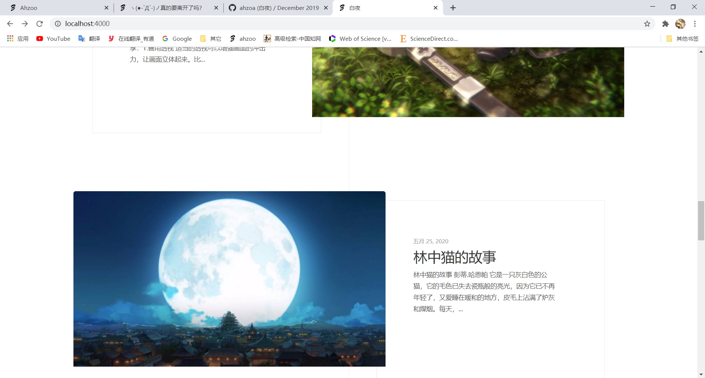Open the 其他书签 bookmarks folder
This screenshot has height=378, width=705.
683,39
